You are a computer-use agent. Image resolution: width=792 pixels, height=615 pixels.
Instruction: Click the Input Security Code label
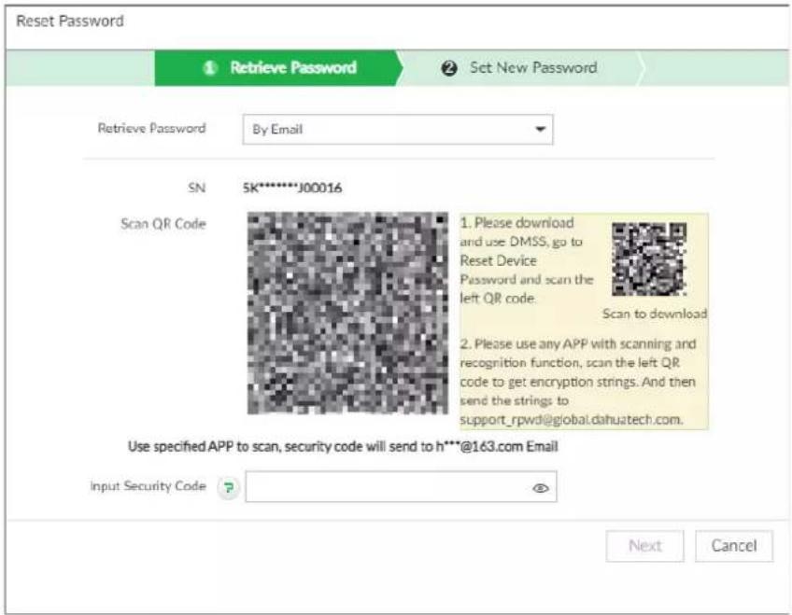[148, 486]
